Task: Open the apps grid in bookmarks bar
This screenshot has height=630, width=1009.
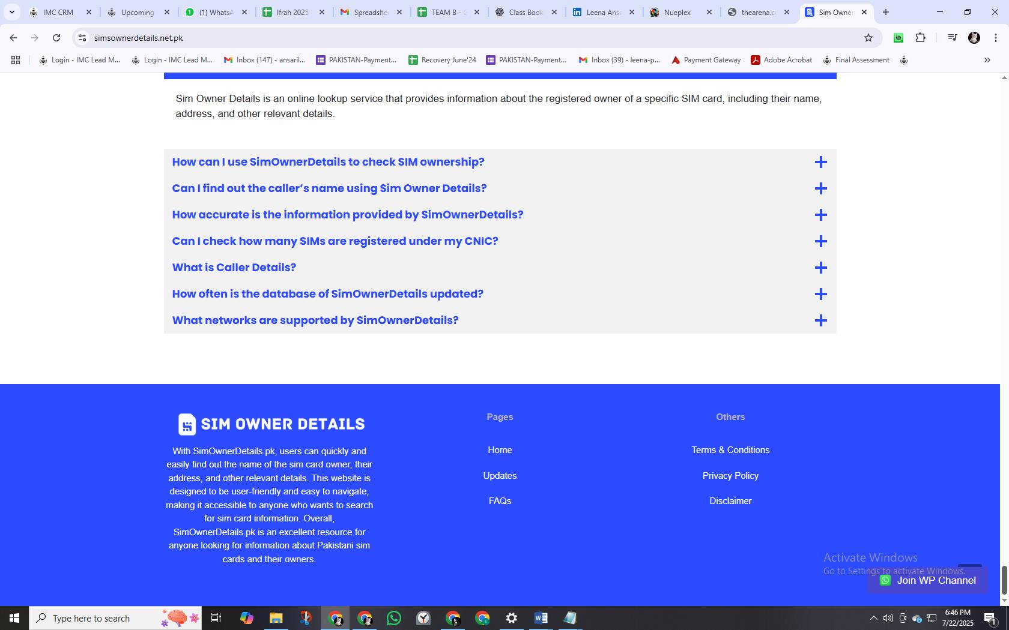Action: click(x=16, y=60)
